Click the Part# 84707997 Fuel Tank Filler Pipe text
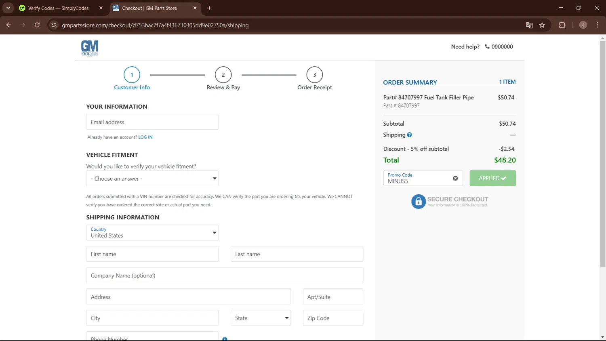Screen dimensions: 606x341 (428, 97)
